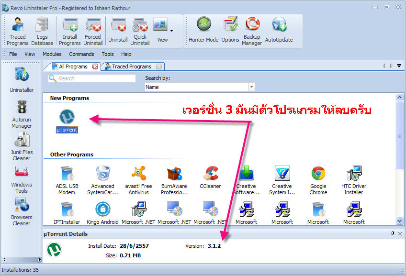Click the New Programs group header
Screen dimensions: 406x276
pyautogui.click(x=69, y=98)
